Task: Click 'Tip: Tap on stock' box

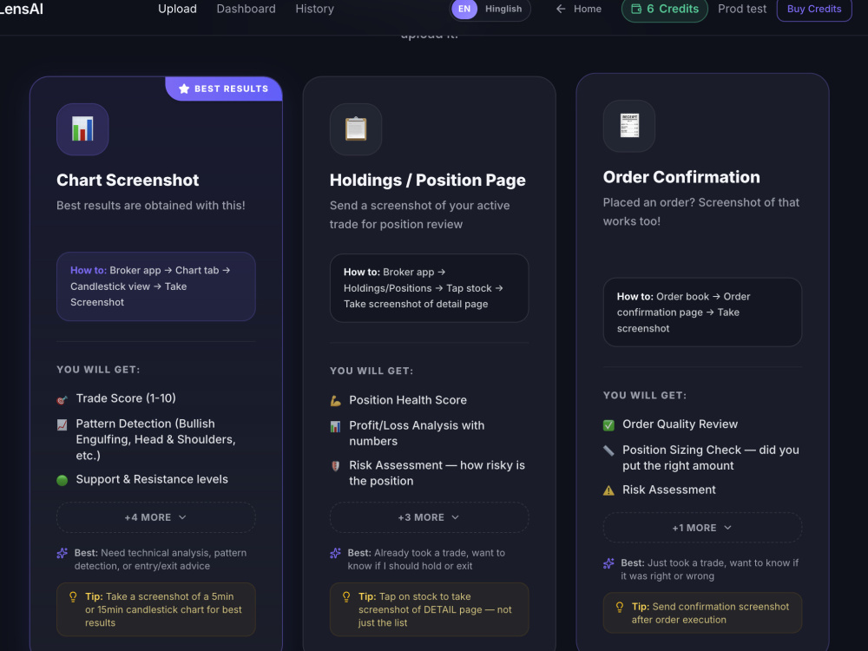Action: pyautogui.click(x=429, y=609)
